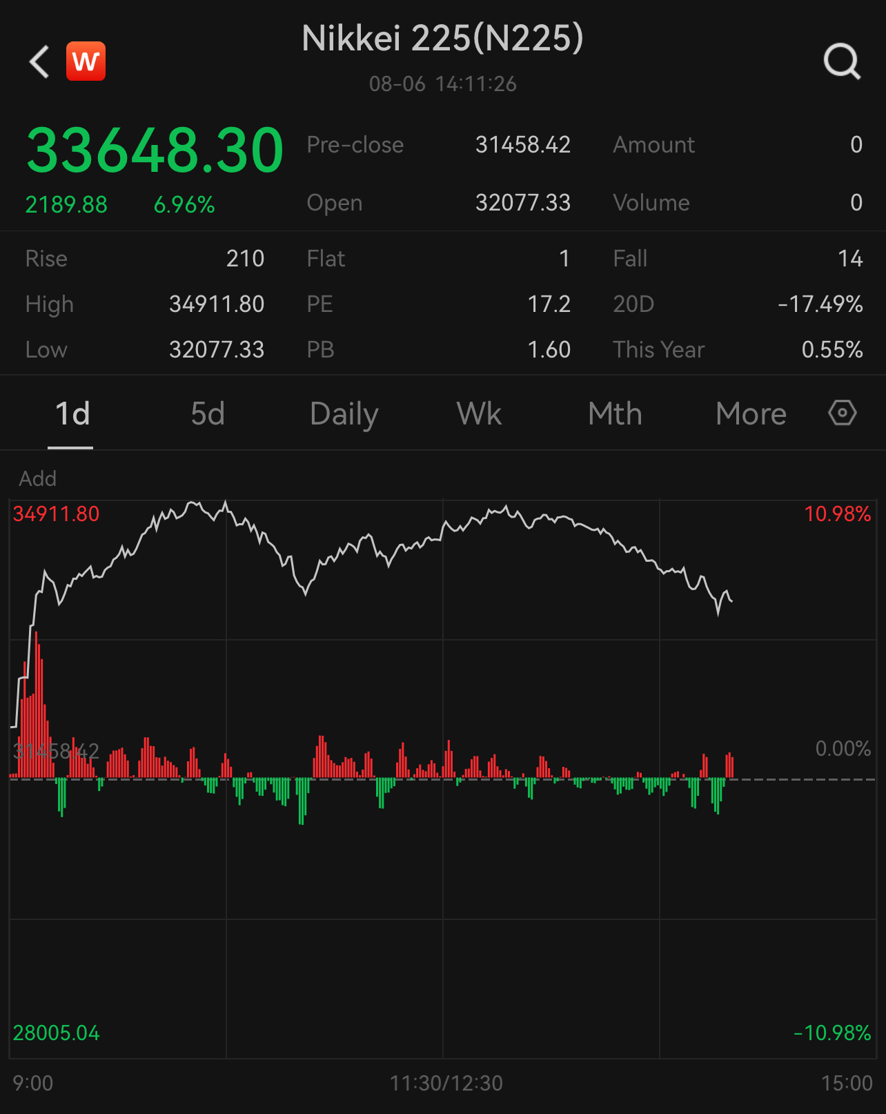
Task: Tap the latest point of price line
Action: pyautogui.click(x=731, y=601)
